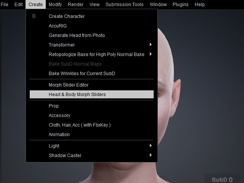Open the View menu

(95, 4)
